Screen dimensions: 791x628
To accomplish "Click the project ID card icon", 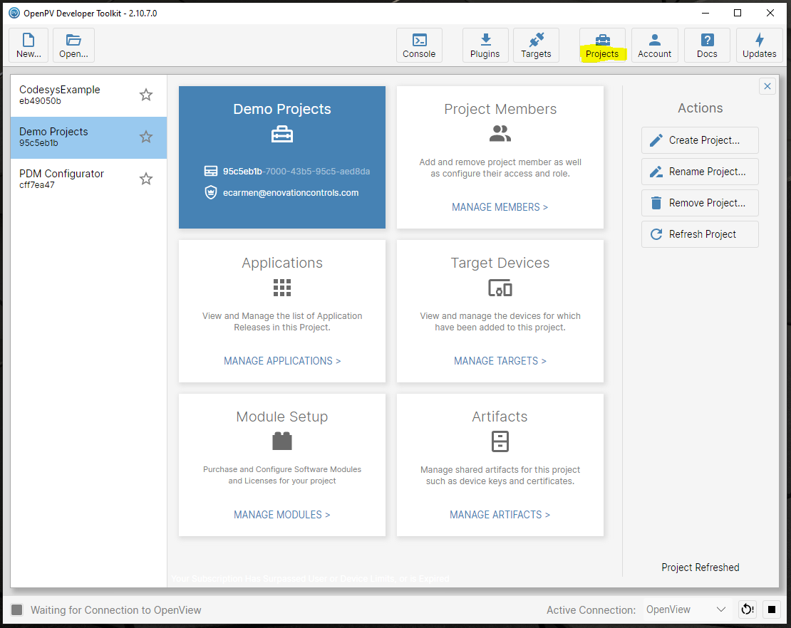I will [211, 172].
